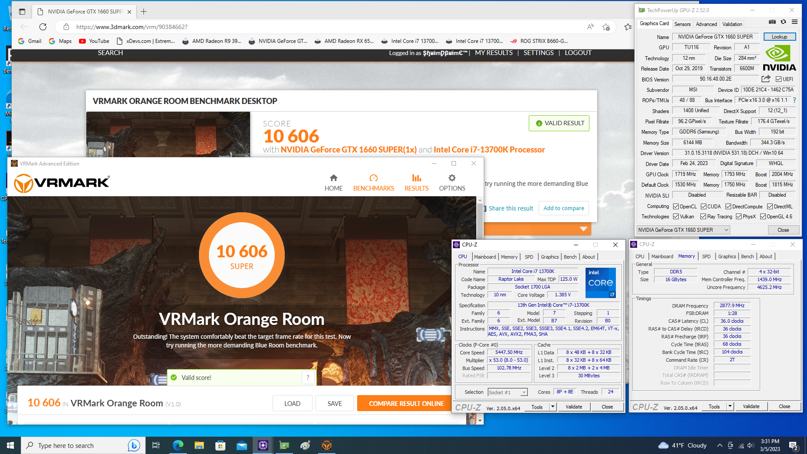Open Tools dropdown arrow in CPU-Z processor window
The width and height of the screenshot is (807, 454).
point(553,407)
